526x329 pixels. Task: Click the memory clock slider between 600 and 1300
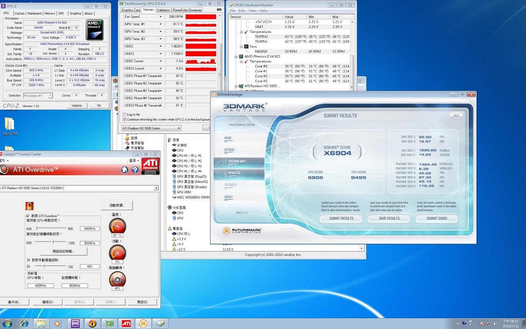tap(51, 242)
